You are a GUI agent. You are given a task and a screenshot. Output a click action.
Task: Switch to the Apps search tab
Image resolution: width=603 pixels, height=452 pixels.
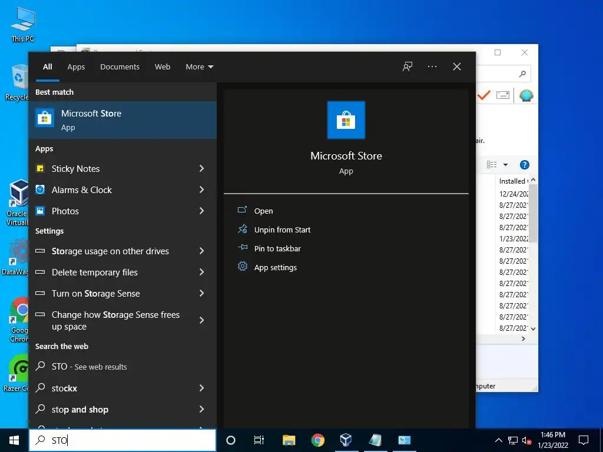click(76, 67)
